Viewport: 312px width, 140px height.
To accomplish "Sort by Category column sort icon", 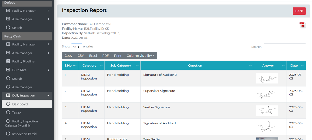I will [101, 66].
